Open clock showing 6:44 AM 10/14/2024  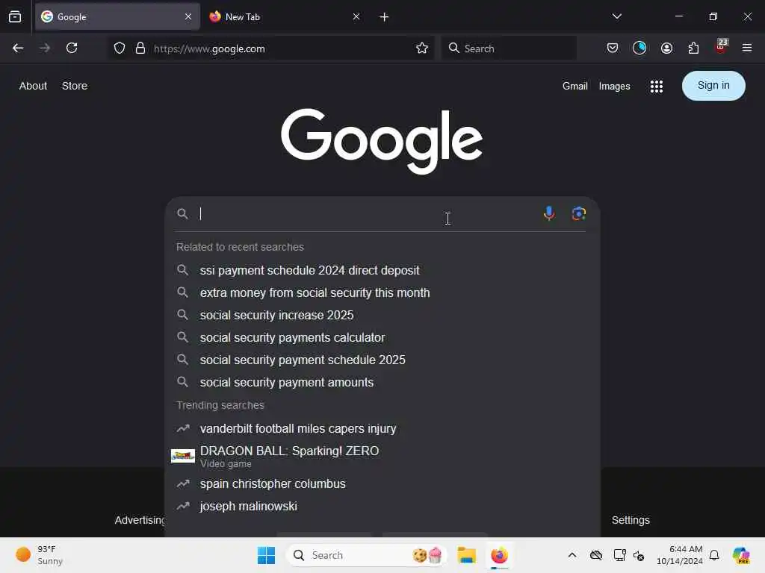click(x=679, y=555)
